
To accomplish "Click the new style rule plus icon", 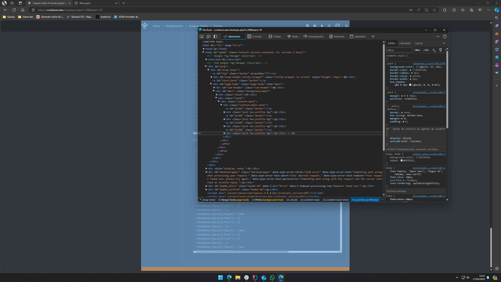I will [x=434, y=50].
